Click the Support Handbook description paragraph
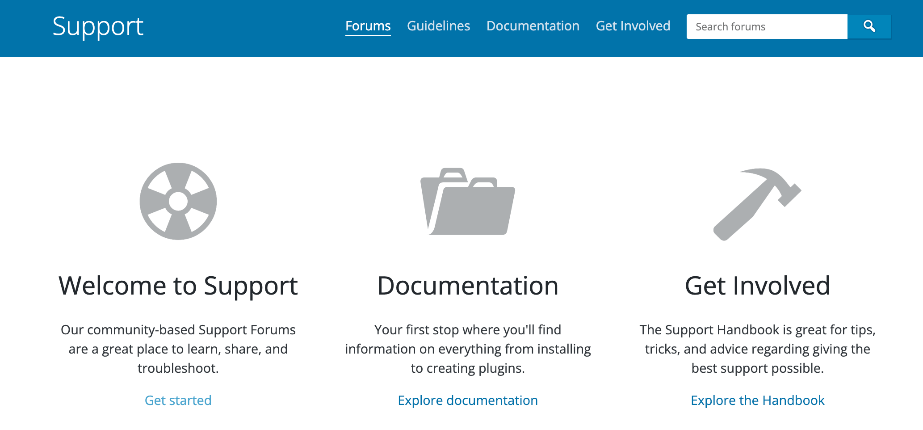 point(757,349)
